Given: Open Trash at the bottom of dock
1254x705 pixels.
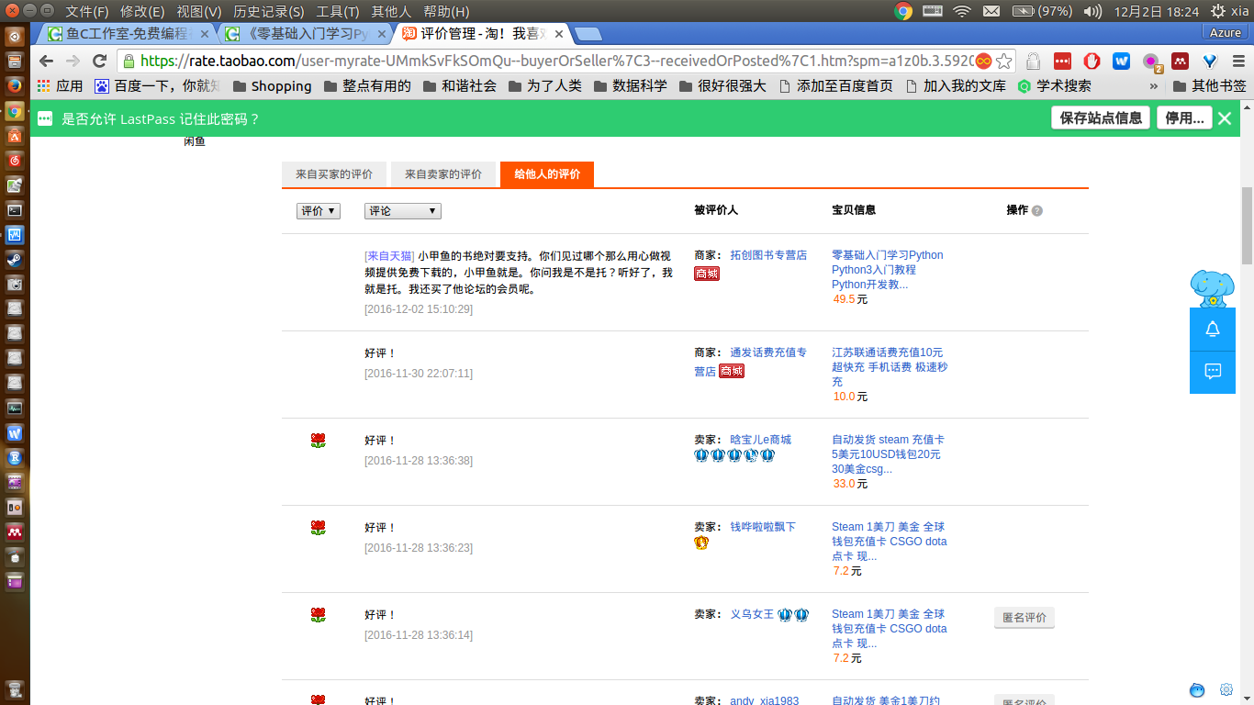Looking at the screenshot, I should click(14, 689).
